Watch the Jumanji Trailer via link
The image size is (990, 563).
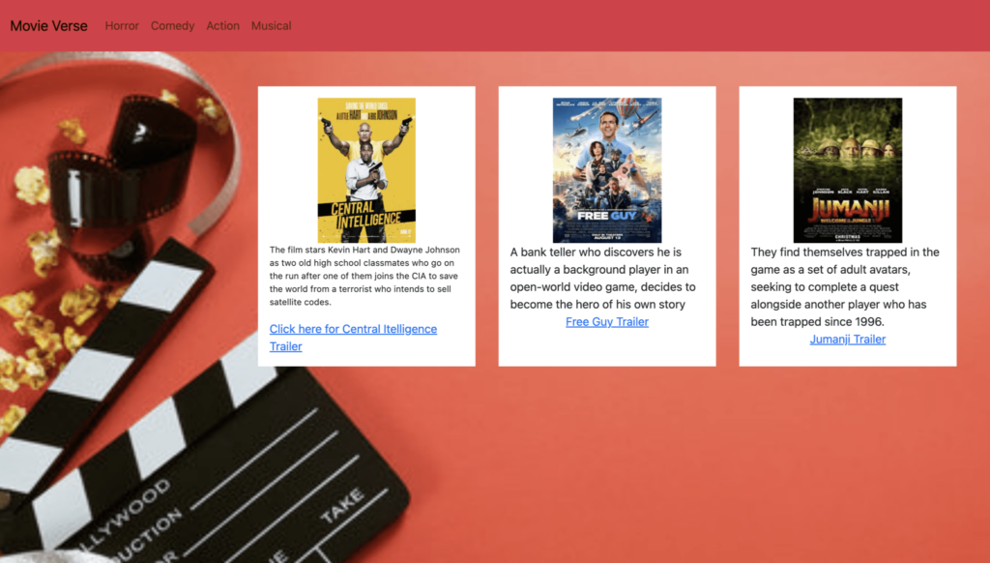tap(848, 340)
